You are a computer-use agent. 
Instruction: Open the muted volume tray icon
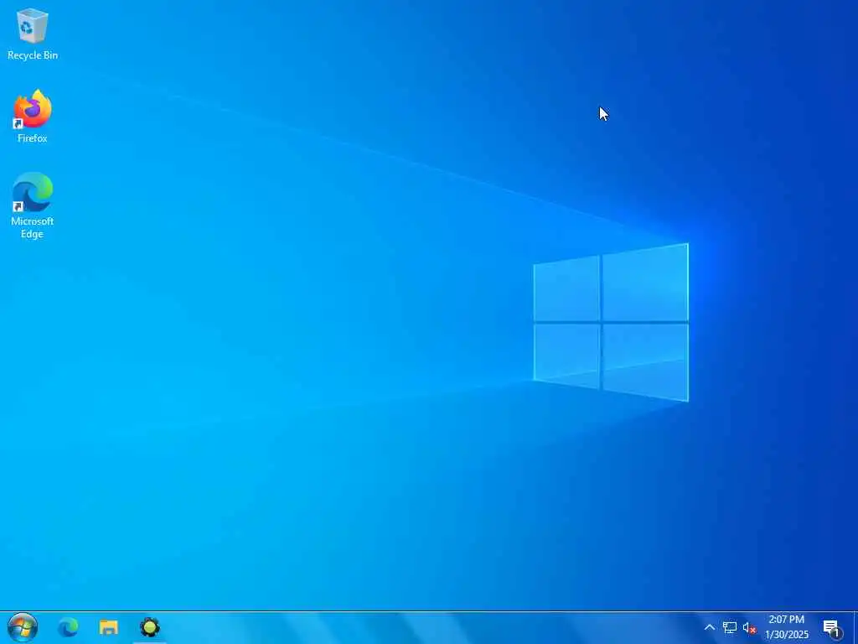pos(749,627)
